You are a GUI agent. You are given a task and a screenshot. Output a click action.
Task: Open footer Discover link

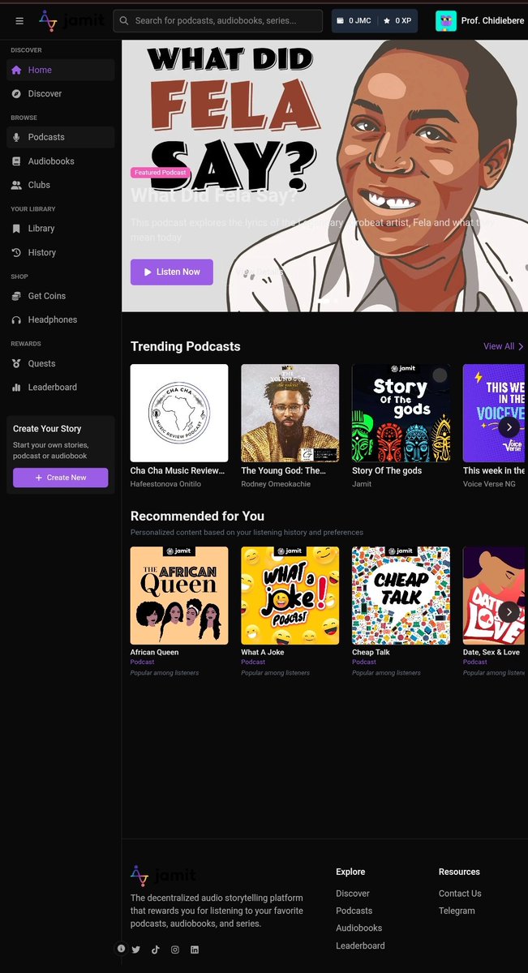click(x=353, y=894)
